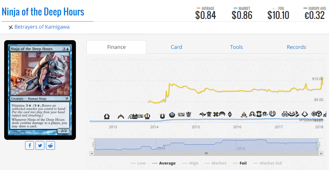Screen dimensions: 329x170
Task: Open the Tools tab
Action: click(x=236, y=47)
